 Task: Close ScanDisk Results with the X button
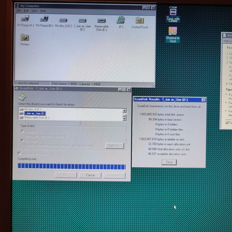tap(204, 100)
